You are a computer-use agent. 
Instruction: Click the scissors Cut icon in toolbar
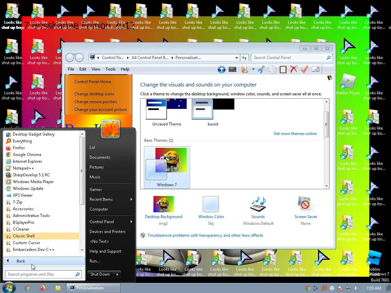click(261, 69)
